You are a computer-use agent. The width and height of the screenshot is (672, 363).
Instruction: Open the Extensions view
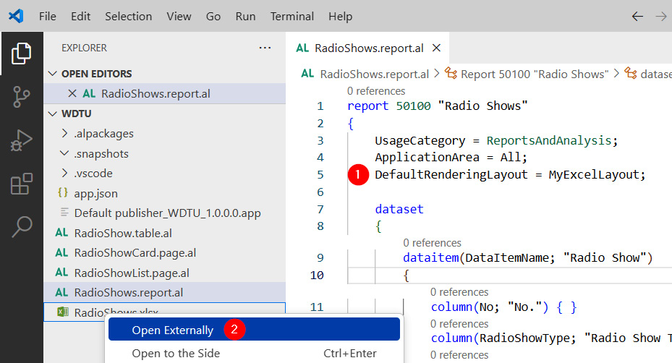click(x=22, y=184)
